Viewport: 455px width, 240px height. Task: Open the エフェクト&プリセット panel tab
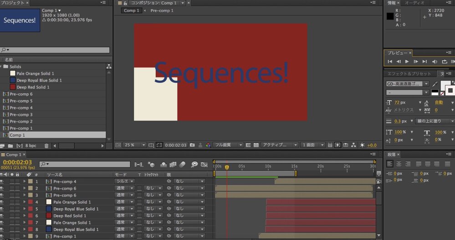tap(409, 74)
